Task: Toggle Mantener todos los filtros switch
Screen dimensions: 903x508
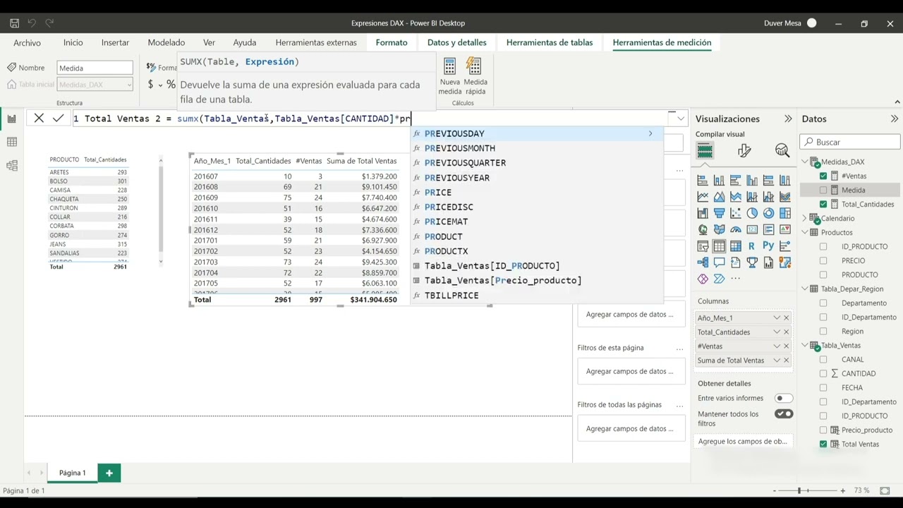Action: tap(784, 414)
